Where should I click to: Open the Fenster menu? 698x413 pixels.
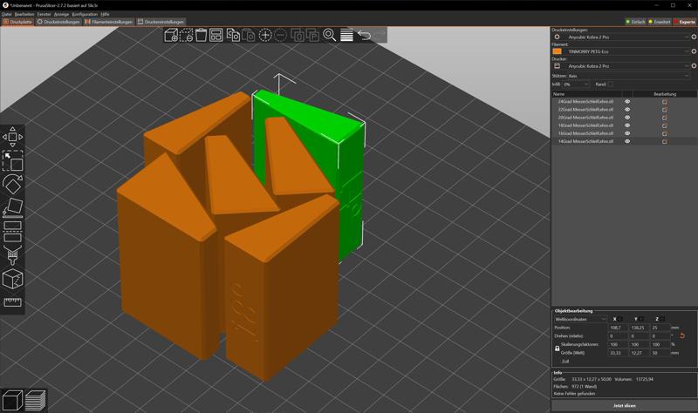44,14
